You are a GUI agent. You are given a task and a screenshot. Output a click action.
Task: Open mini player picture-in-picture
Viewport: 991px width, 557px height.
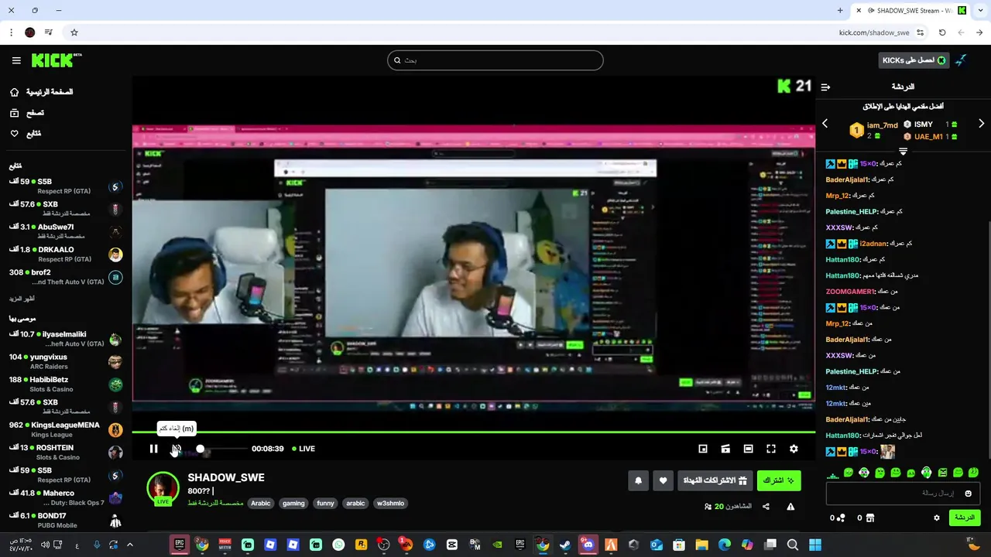point(703,449)
